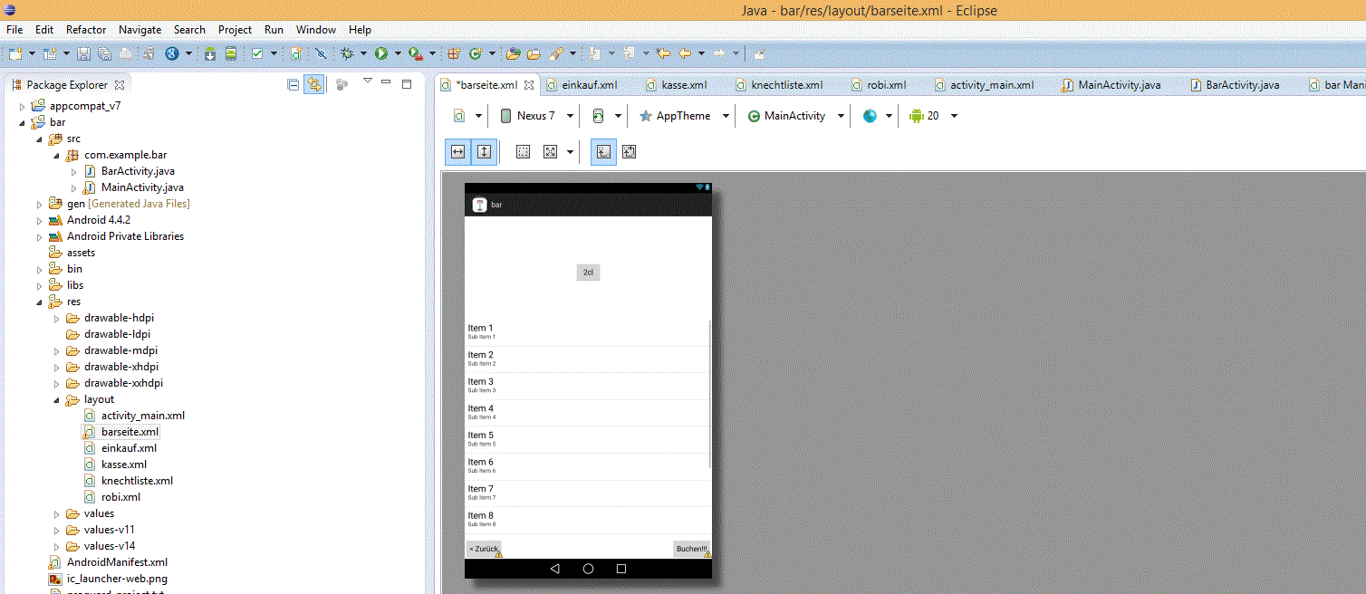Open the Refactor menu
Image resolution: width=1366 pixels, height=594 pixels.
pyautogui.click(x=86, y=30)
